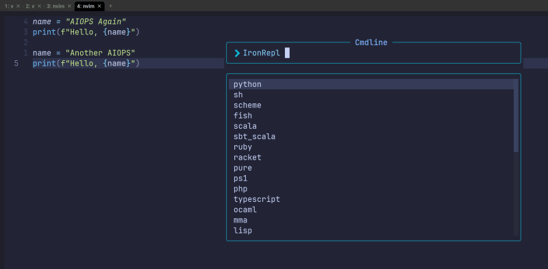Click the completion popup scrollbar thumb

pyautogui.click(x=516, y=116)
